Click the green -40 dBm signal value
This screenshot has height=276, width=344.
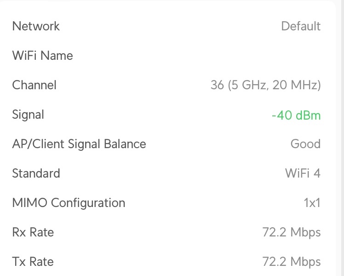[296, 115]
